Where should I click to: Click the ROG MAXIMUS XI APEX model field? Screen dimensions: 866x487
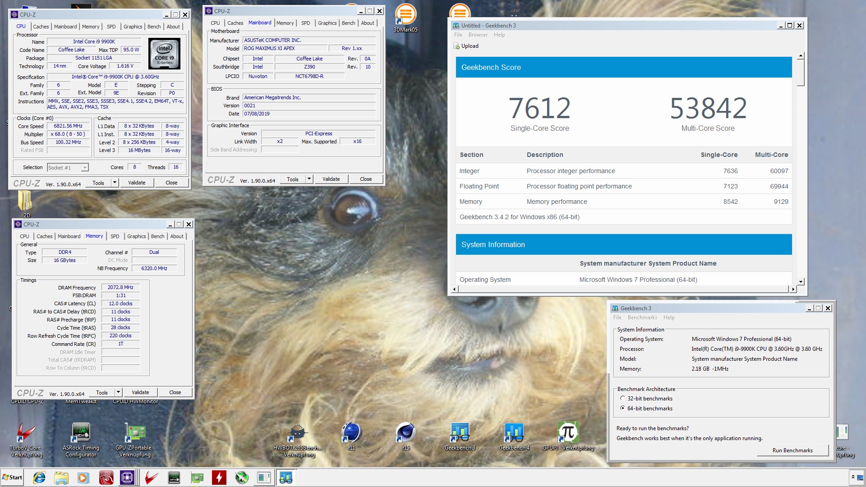pos(284,48)
